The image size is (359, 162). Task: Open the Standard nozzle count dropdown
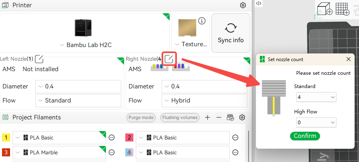coord(316,97)
